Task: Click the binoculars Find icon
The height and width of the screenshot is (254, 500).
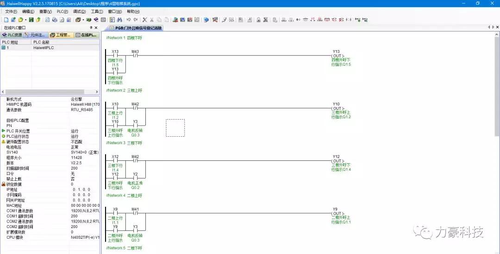Action: tap(119, 20)
